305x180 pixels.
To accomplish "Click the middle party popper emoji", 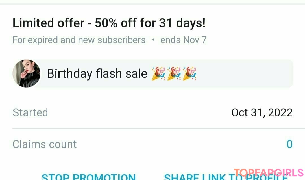I will (x=174, y=73).
